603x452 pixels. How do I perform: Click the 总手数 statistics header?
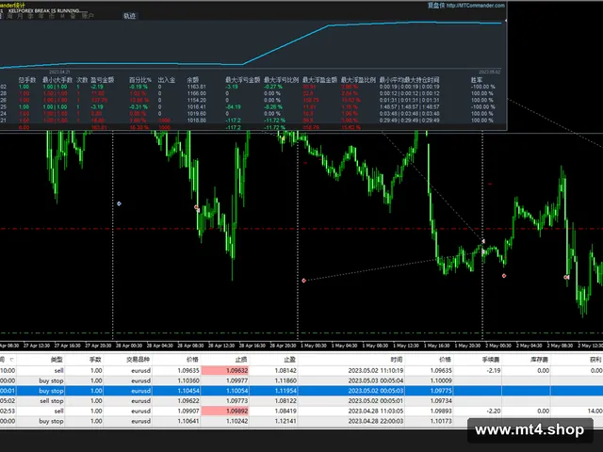pos(27,80)
